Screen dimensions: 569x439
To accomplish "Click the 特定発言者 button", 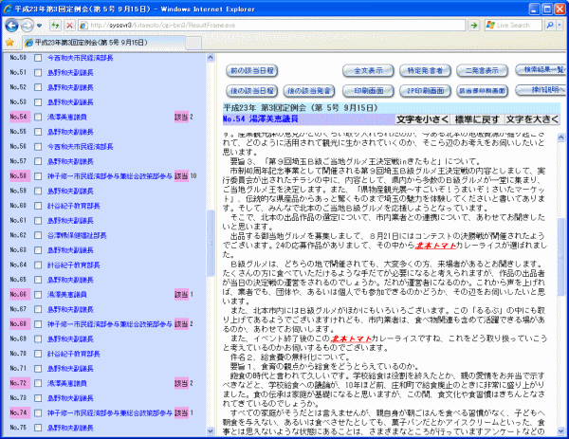I will click(425, 70).
